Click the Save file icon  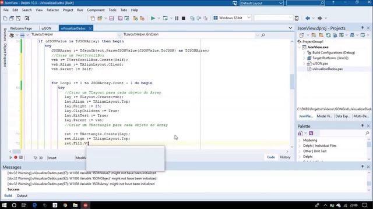pos(111,18)
